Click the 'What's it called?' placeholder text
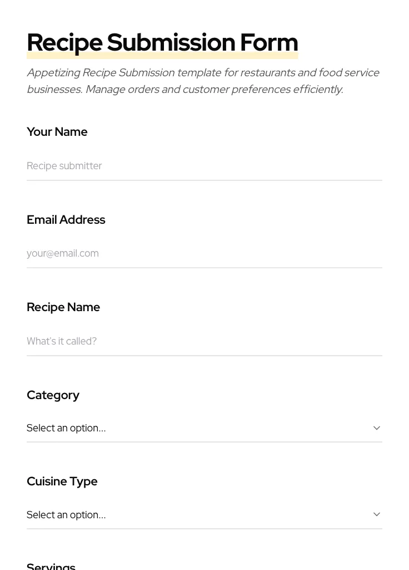409x570 pixels. (62, 341)
